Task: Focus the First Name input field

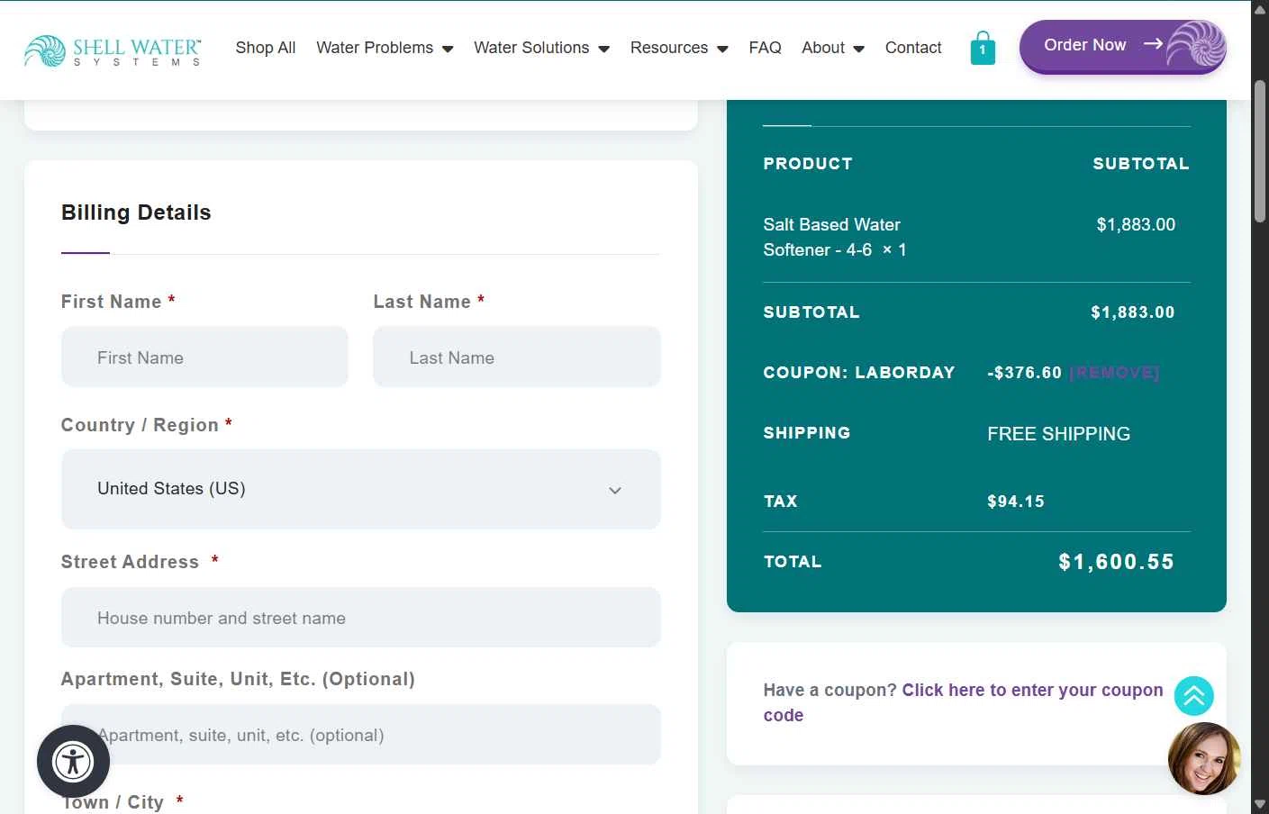Action: tap(204, 357)
